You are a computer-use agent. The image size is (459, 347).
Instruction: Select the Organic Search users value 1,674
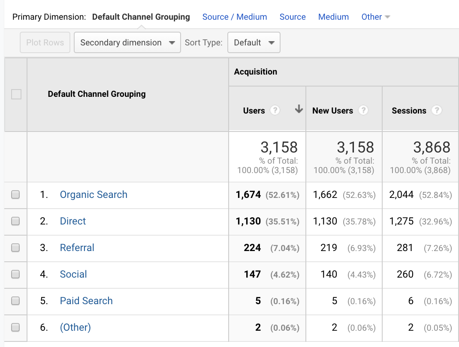pyautogui.click(x=248, y=194)
